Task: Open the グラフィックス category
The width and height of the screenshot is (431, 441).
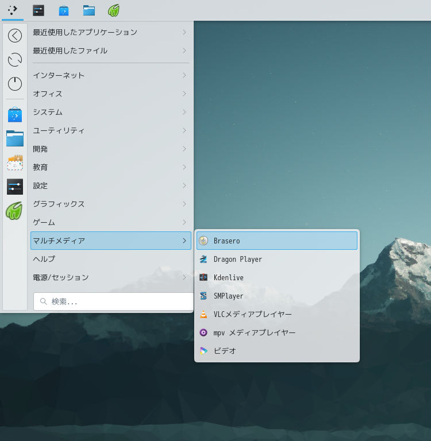Action: (111, 204)
